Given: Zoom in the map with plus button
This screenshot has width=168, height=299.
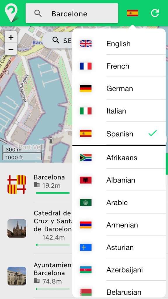Looking at the screenshot, I should 11,37.
